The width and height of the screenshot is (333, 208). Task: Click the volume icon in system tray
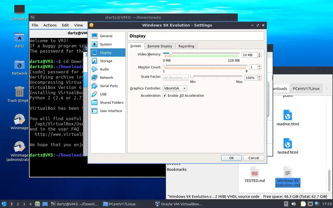tap(293, 204)
